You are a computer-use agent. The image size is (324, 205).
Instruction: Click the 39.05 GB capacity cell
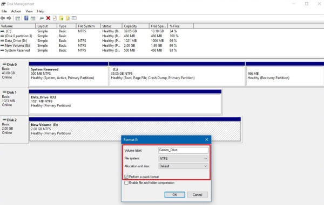coord(130,31)
